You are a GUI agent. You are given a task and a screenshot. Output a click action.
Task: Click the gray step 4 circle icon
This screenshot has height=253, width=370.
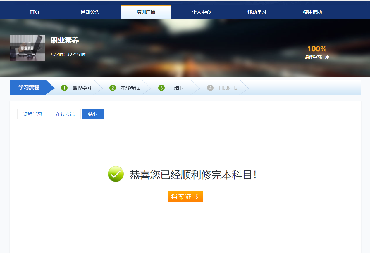point(210,88)
